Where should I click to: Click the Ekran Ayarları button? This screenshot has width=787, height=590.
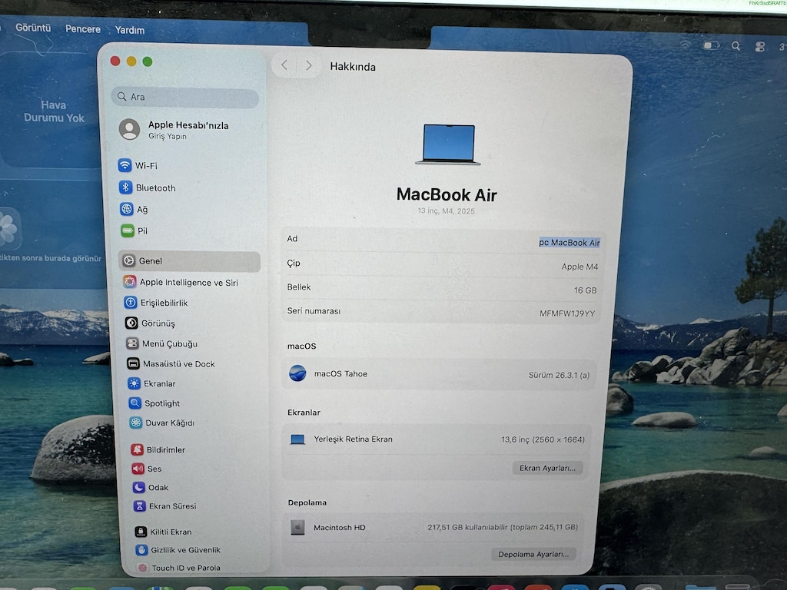[547, 468]
